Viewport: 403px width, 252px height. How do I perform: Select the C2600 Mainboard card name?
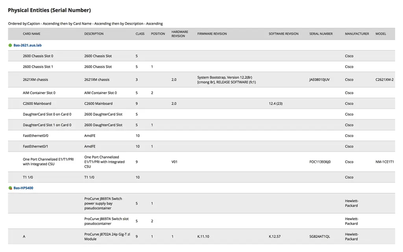point(37,104)
